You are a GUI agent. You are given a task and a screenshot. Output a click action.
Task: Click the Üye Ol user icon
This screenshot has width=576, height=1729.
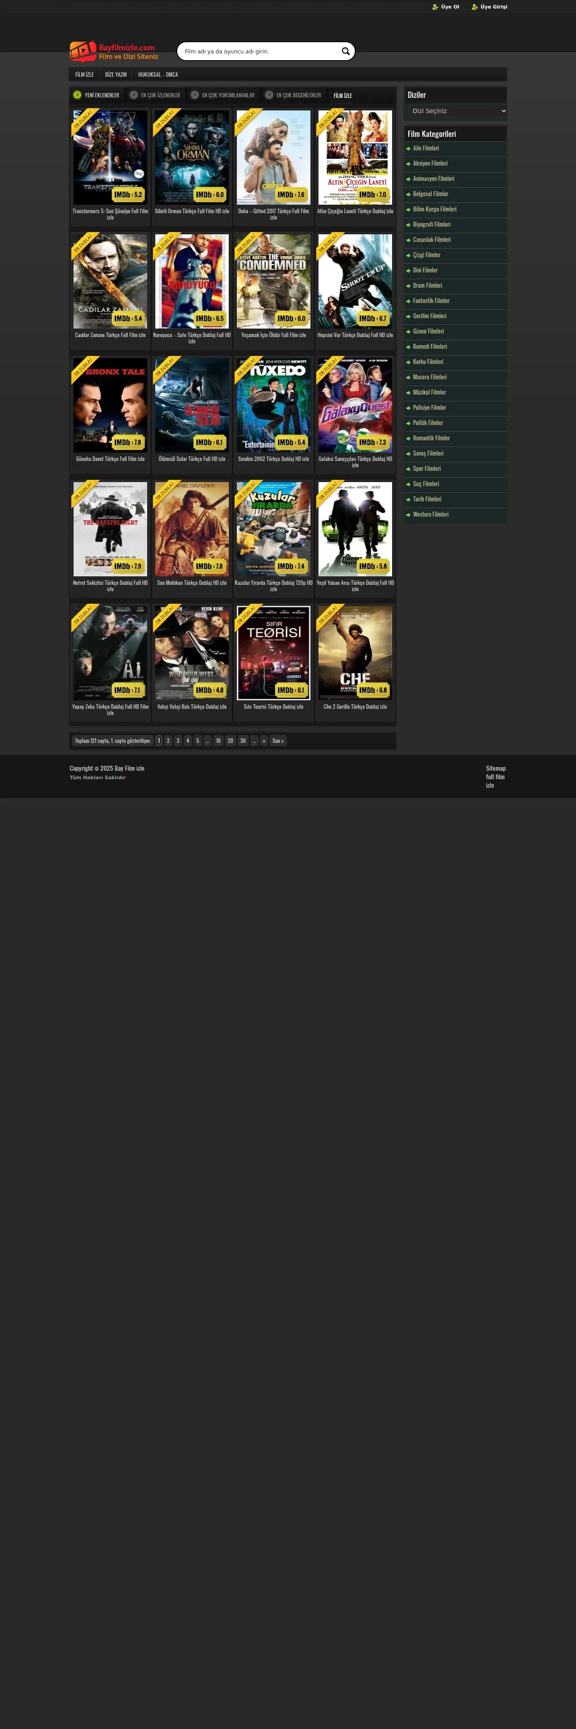(435, 7)
